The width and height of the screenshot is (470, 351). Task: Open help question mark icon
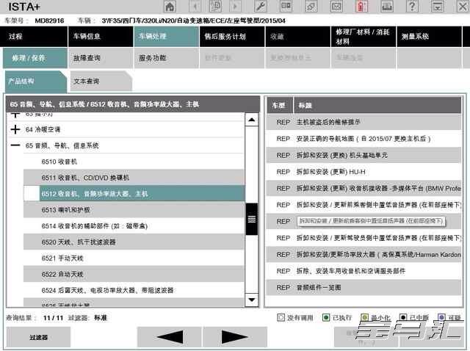tap(412, 7)
